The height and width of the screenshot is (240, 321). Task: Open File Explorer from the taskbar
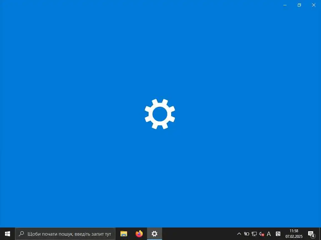click(x=124, y=234)
